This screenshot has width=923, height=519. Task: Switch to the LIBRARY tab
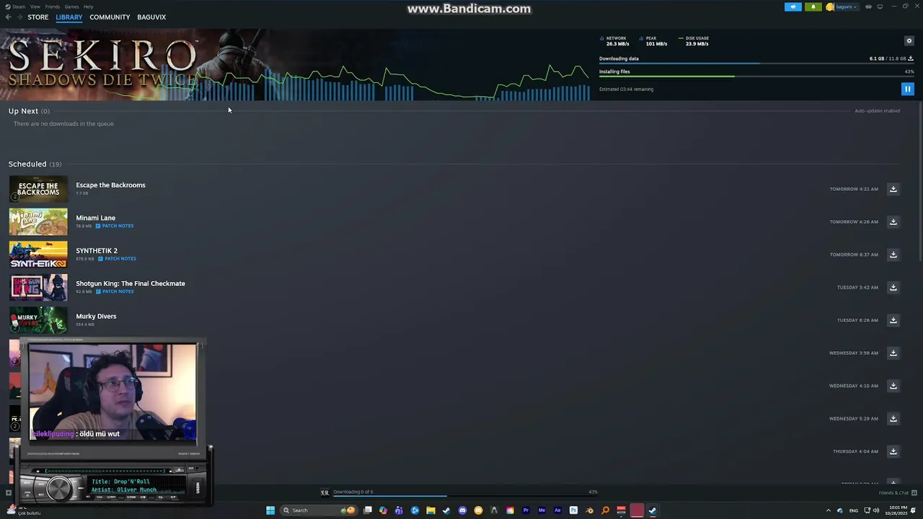click(x=69, y=17)
